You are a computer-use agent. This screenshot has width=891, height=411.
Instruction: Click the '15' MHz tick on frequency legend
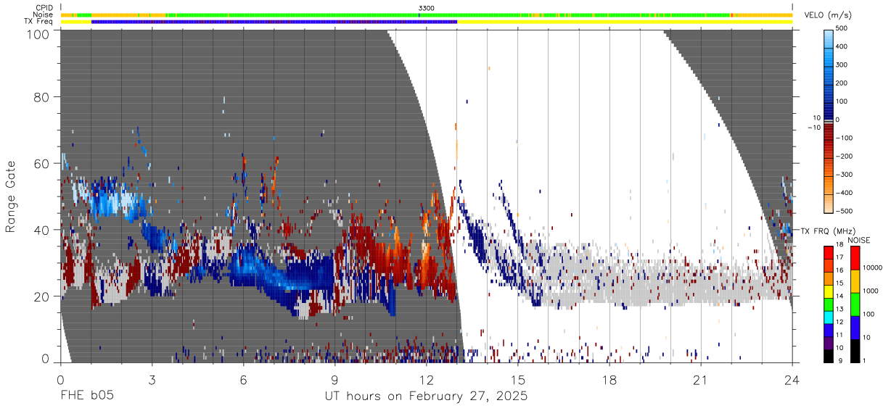point(841,283)
